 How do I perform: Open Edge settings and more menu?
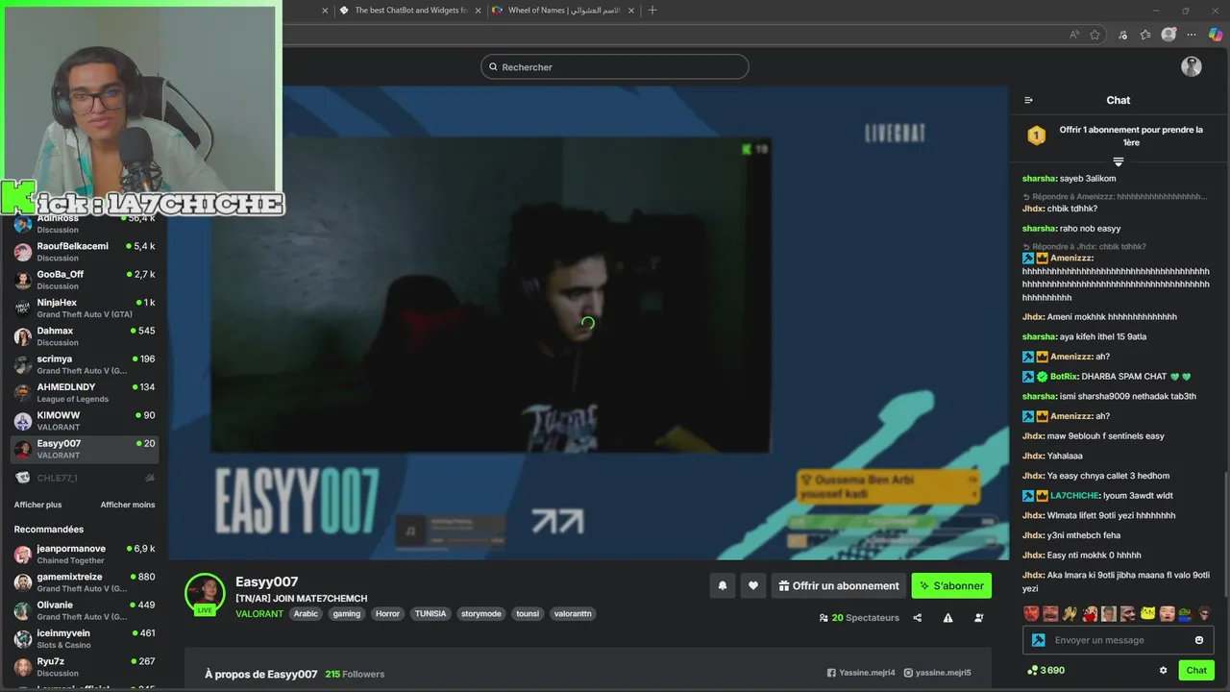pos(1193,35)
